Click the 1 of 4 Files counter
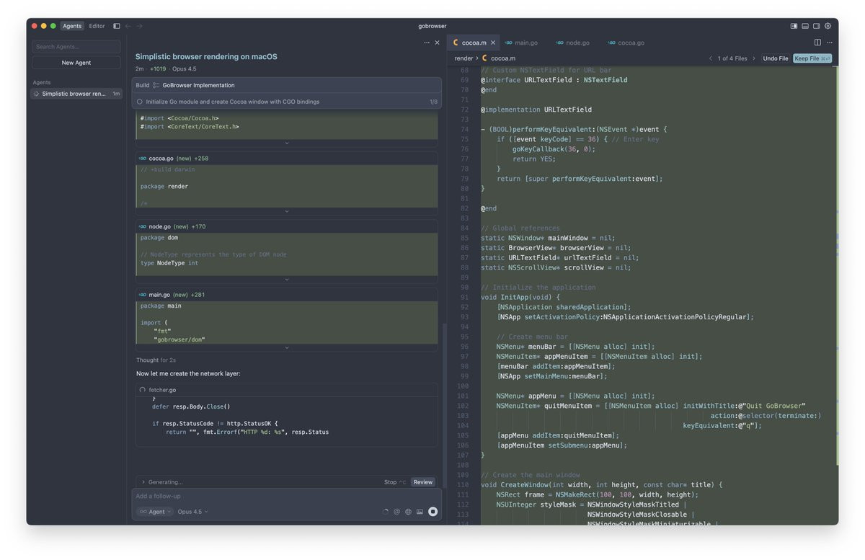Image resolution: width=865 pixels, height=560 pixels. tap(732, 58)
